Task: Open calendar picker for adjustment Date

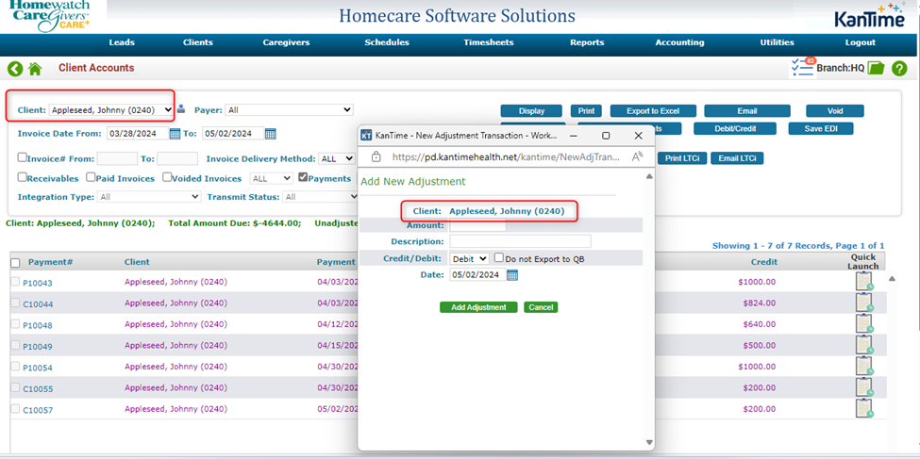Action: coord(512,275)
